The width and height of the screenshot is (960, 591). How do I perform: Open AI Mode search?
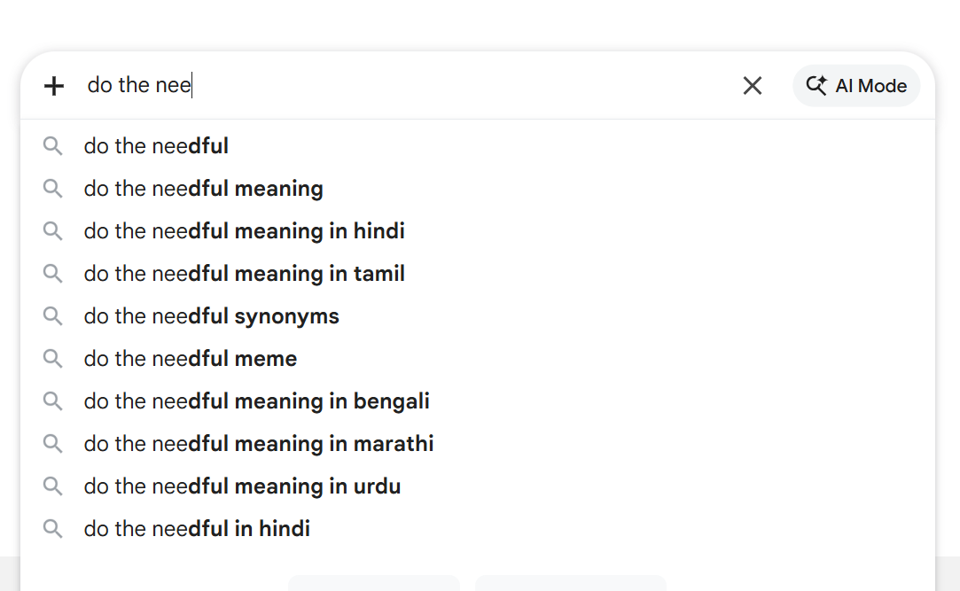[x=856, y=86]
